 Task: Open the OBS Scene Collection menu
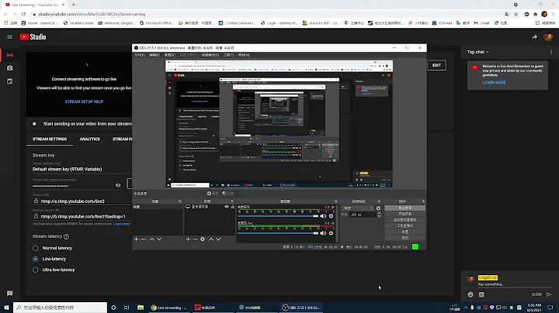210,55
